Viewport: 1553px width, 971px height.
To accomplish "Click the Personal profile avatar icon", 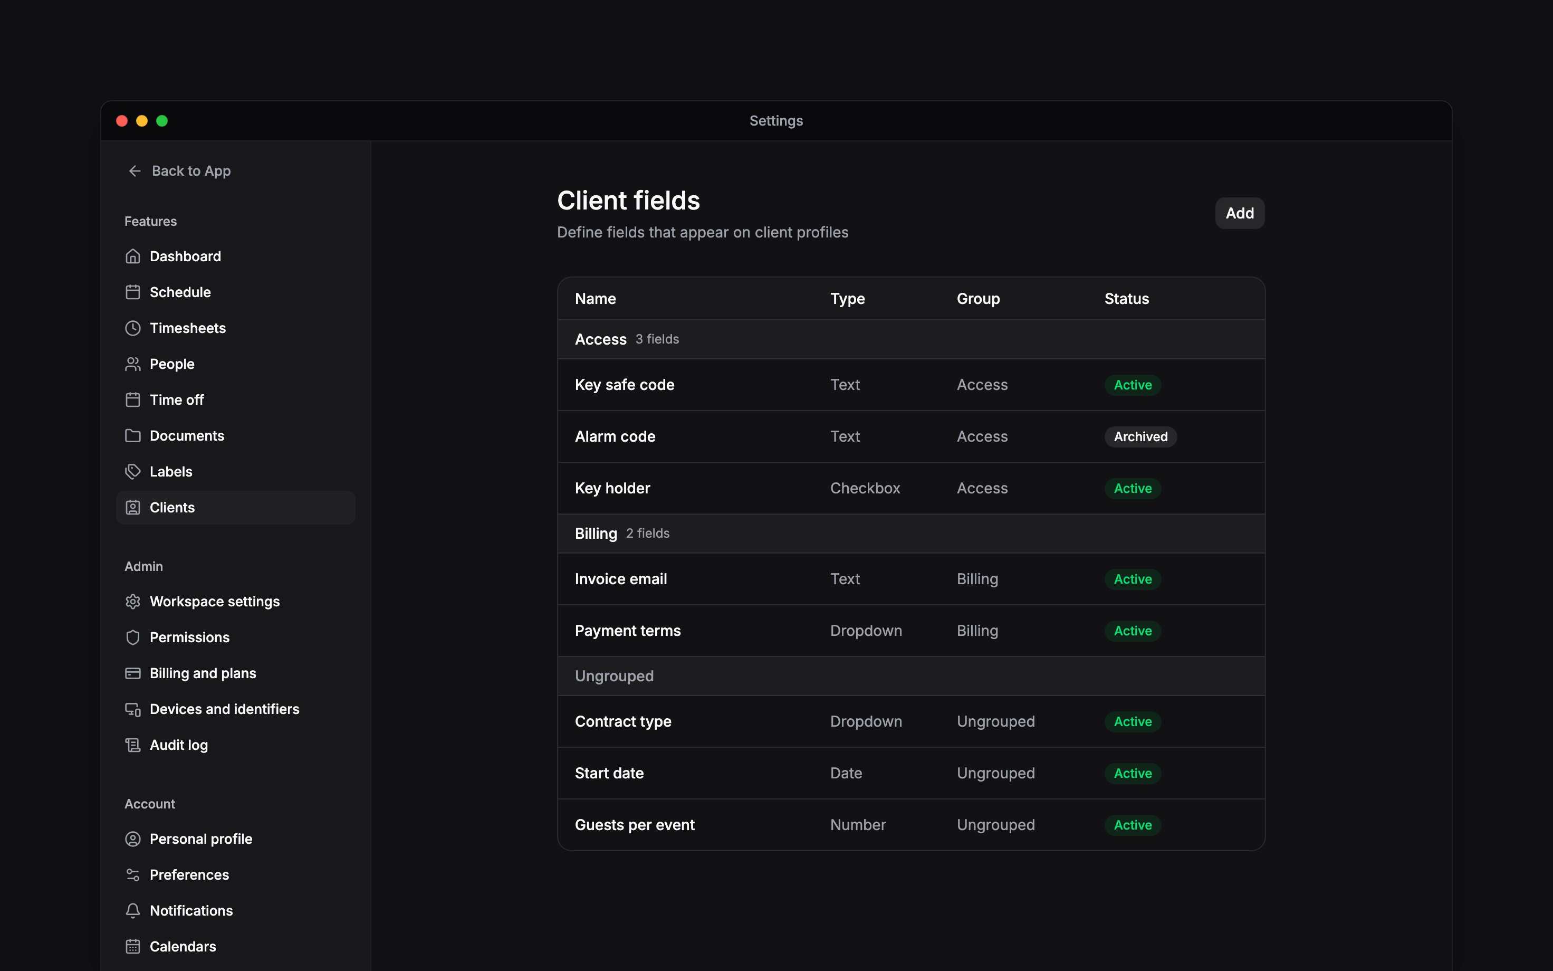I will pos(133,840).
